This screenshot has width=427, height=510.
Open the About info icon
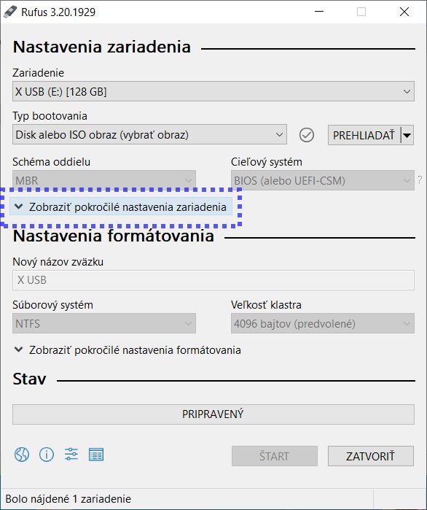click(47, 455)
